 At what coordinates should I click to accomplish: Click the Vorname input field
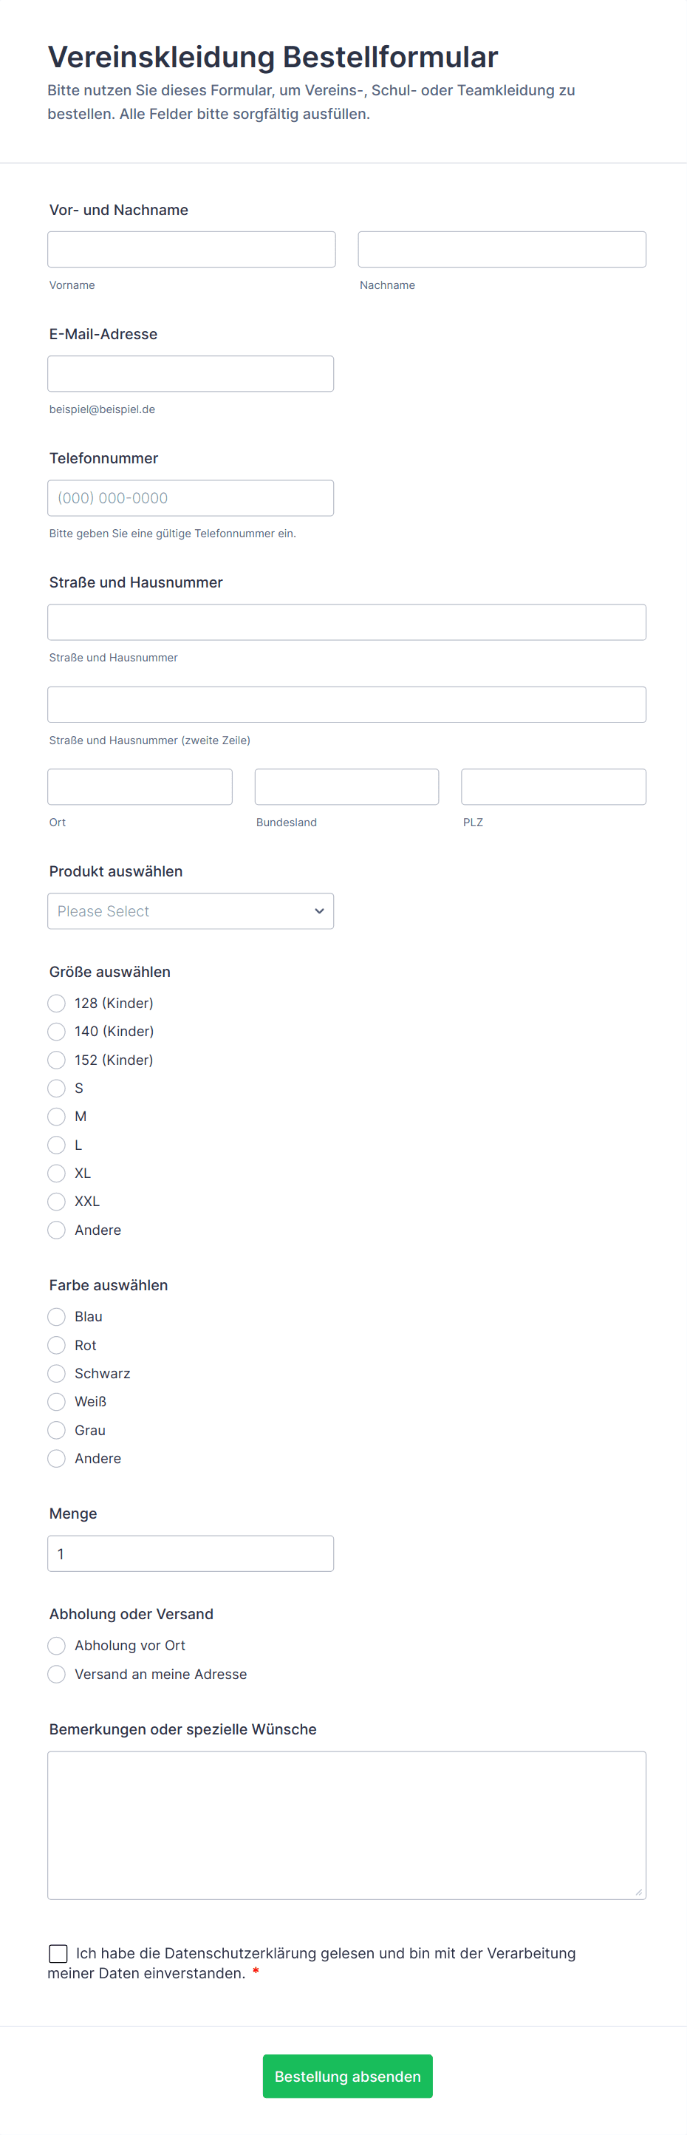(x=191, y=250)
